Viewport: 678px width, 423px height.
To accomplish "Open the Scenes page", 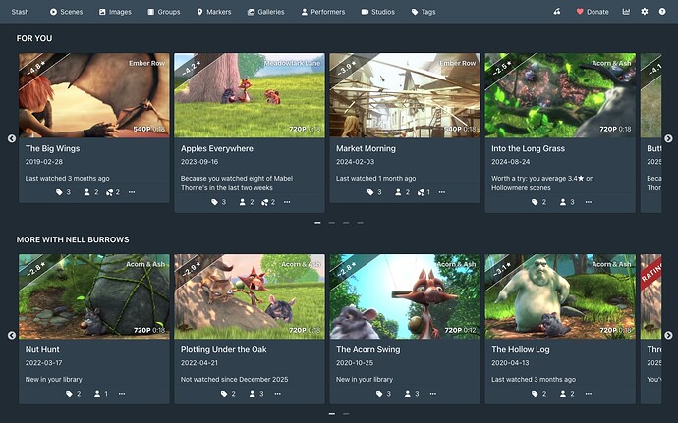I will click(x=66, y=12).
